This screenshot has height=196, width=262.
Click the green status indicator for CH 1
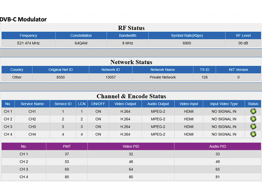(x=253, y=111)
